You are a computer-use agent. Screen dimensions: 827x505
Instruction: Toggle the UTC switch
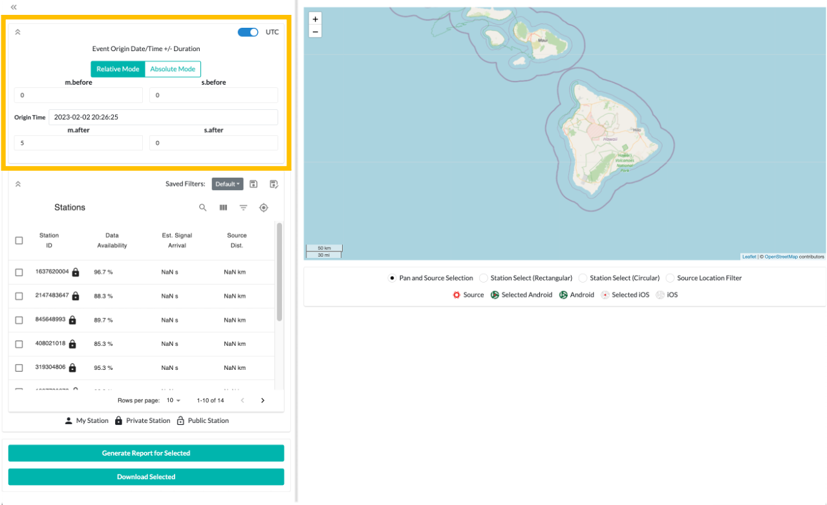point(248,32)
